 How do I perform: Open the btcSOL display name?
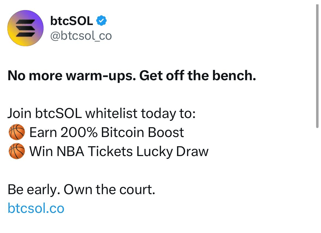pyautogui.click(x=72, y=21)
